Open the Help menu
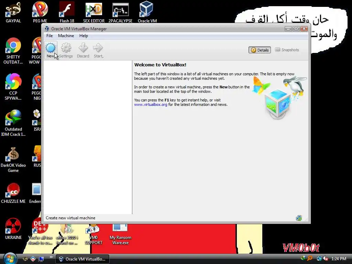This screenshot has width=352, height=264. (84, 36)
